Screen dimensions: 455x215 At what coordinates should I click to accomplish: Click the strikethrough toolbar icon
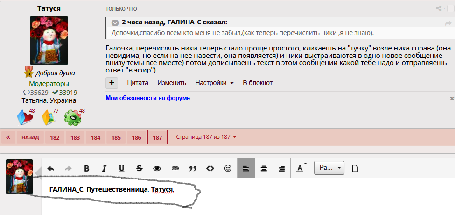[x=139, y=168]
